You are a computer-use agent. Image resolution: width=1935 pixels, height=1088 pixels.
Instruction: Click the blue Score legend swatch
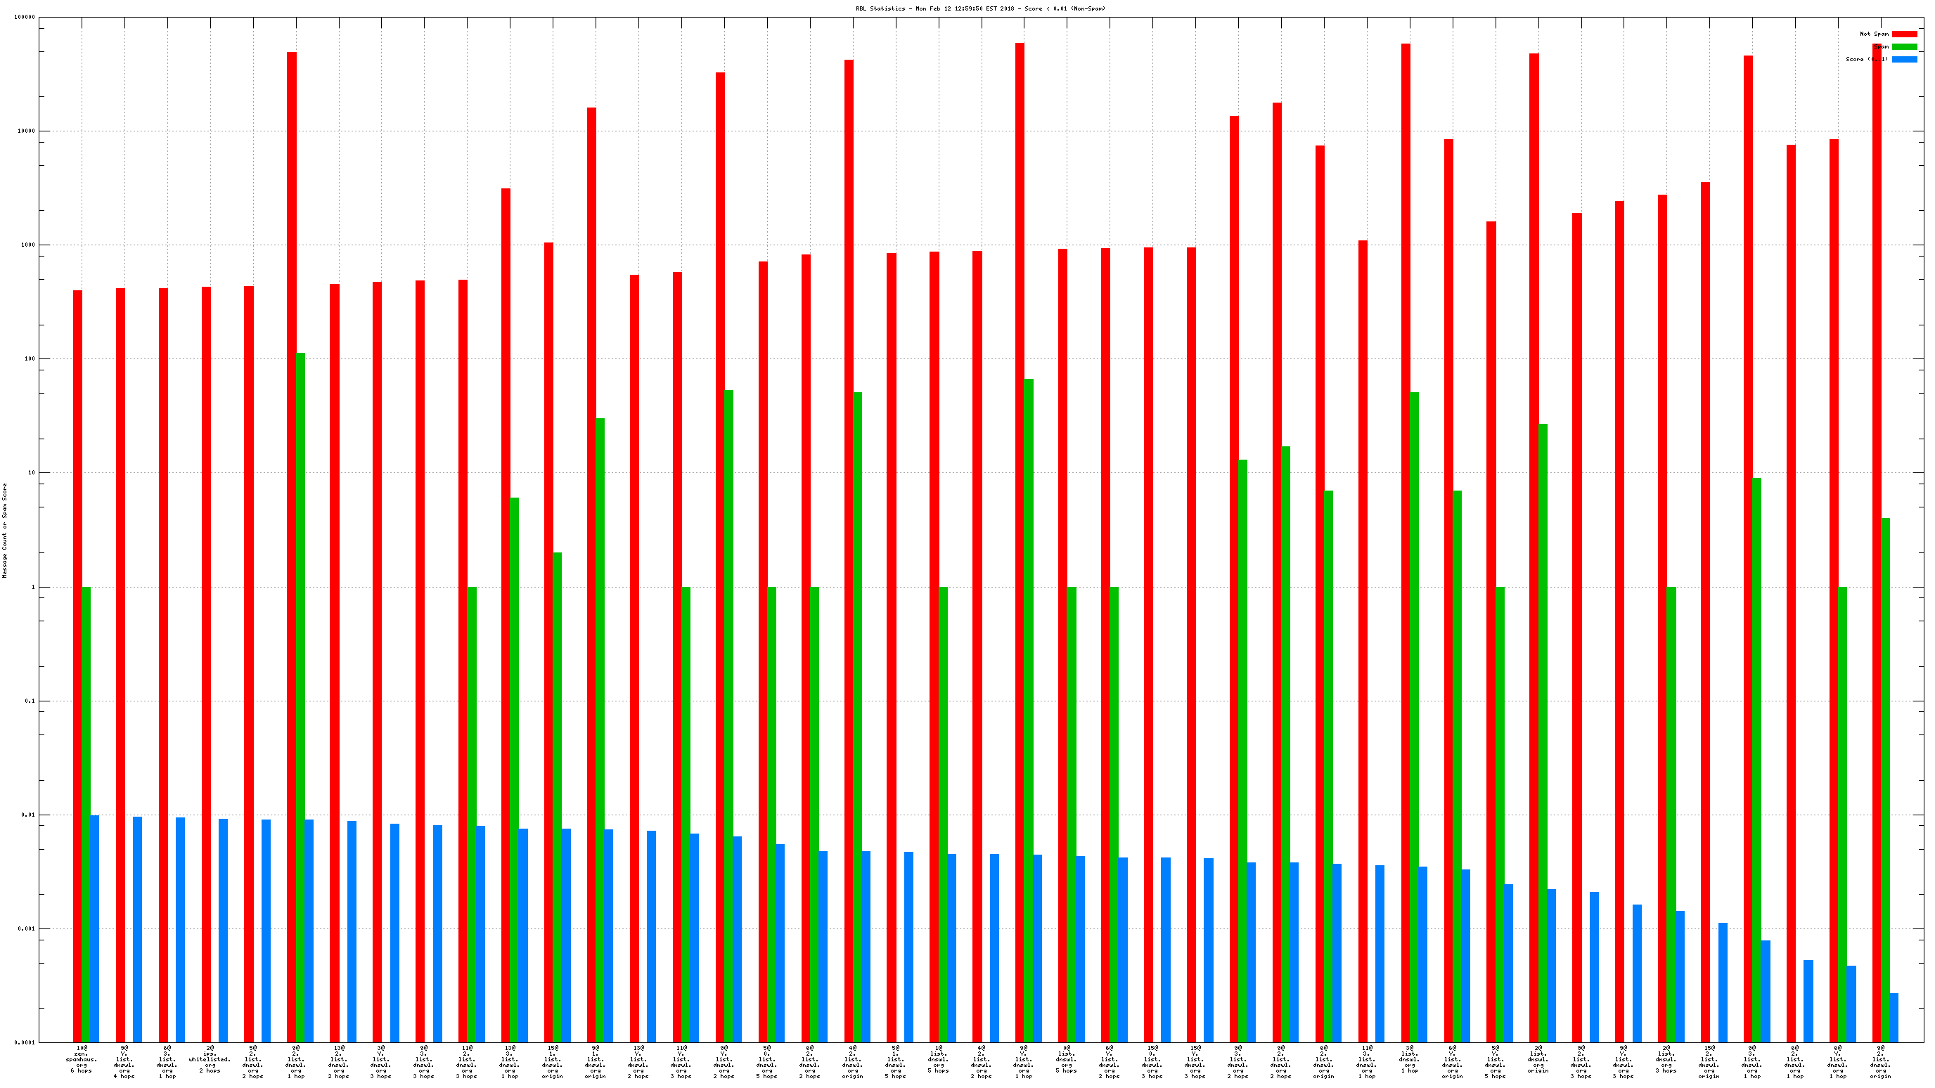pos(1903,59)
